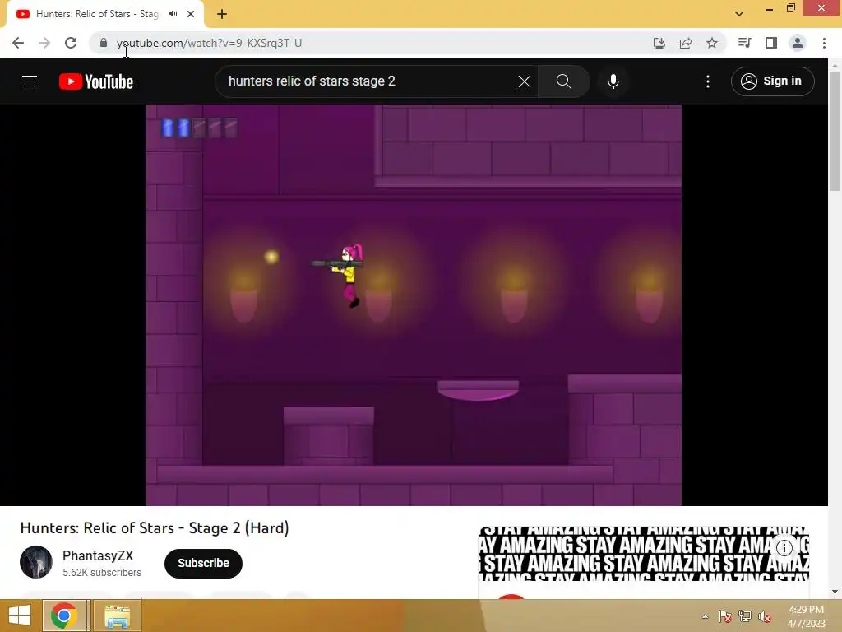The width and height of the screenshot is (842, 632).
Task: Click the Chrome taskbar icon
Action: coord(64,616)
